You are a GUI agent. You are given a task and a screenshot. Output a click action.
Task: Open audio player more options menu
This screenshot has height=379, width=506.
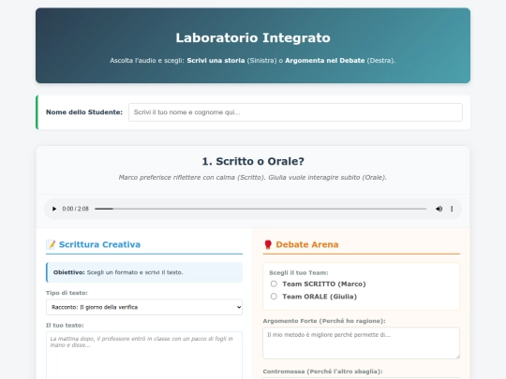[x=452, y=209]
